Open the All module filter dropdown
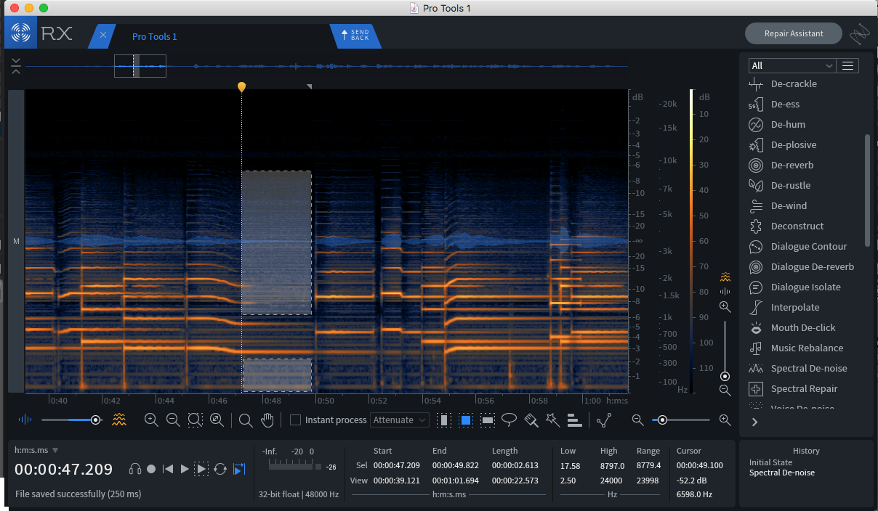The width and height of the screenshot is (878, 511). (x=792, y=65)
